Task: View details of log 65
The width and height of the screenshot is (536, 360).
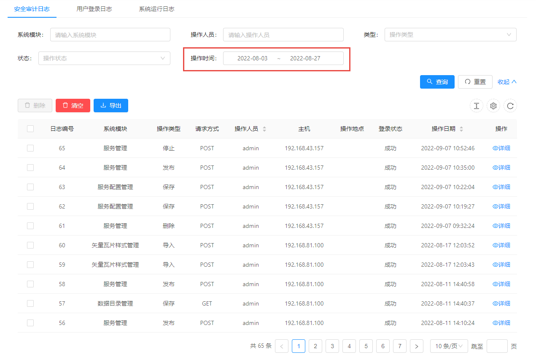Action: pos(501,148)
